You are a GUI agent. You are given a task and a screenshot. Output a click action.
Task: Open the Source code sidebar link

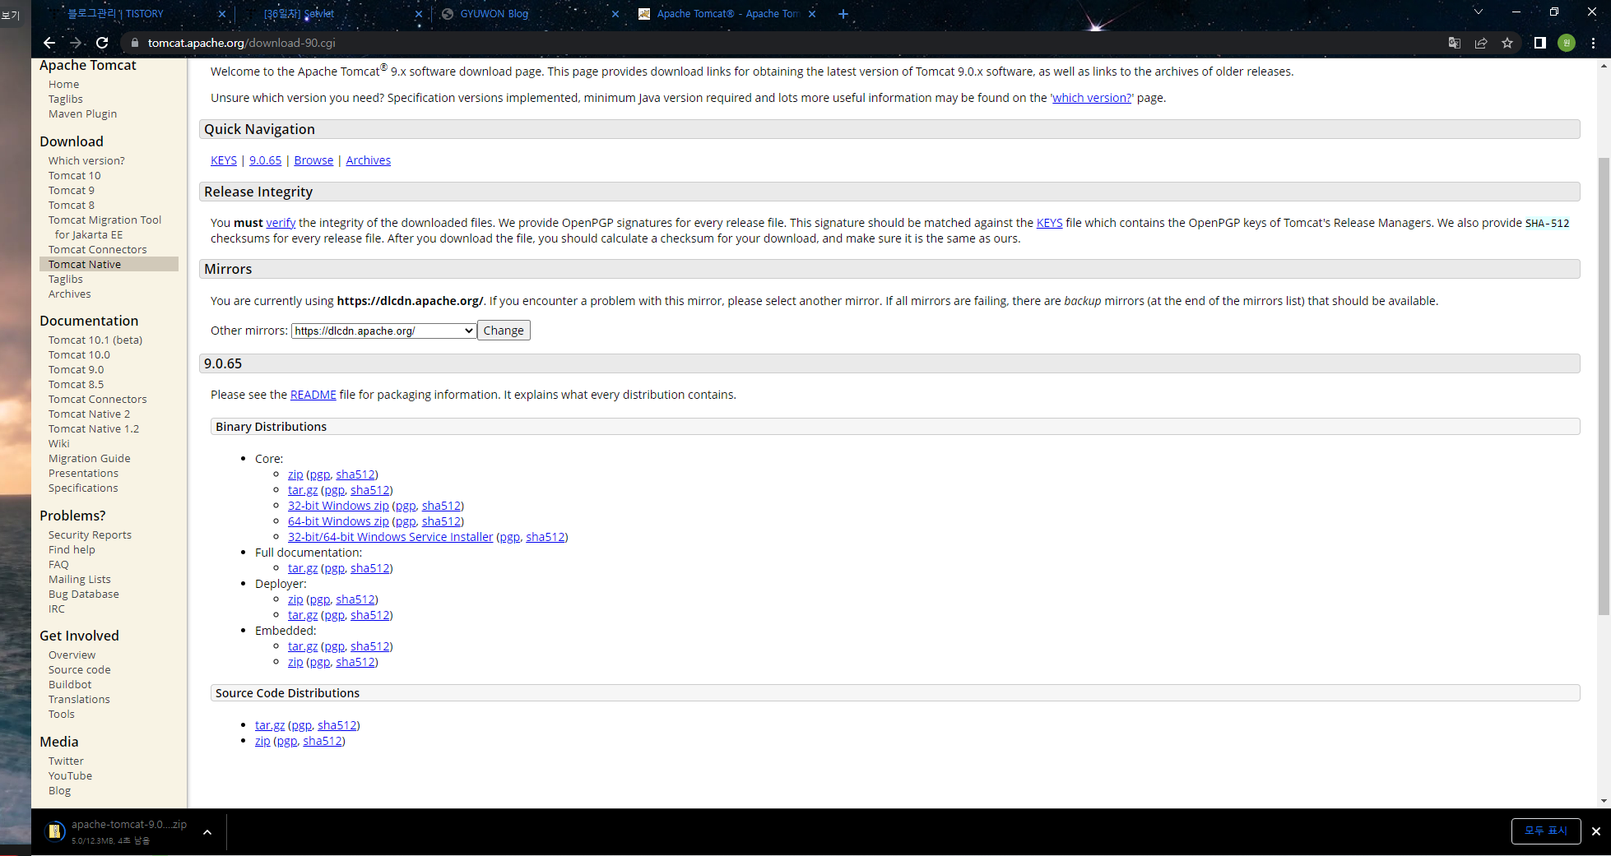79,669
